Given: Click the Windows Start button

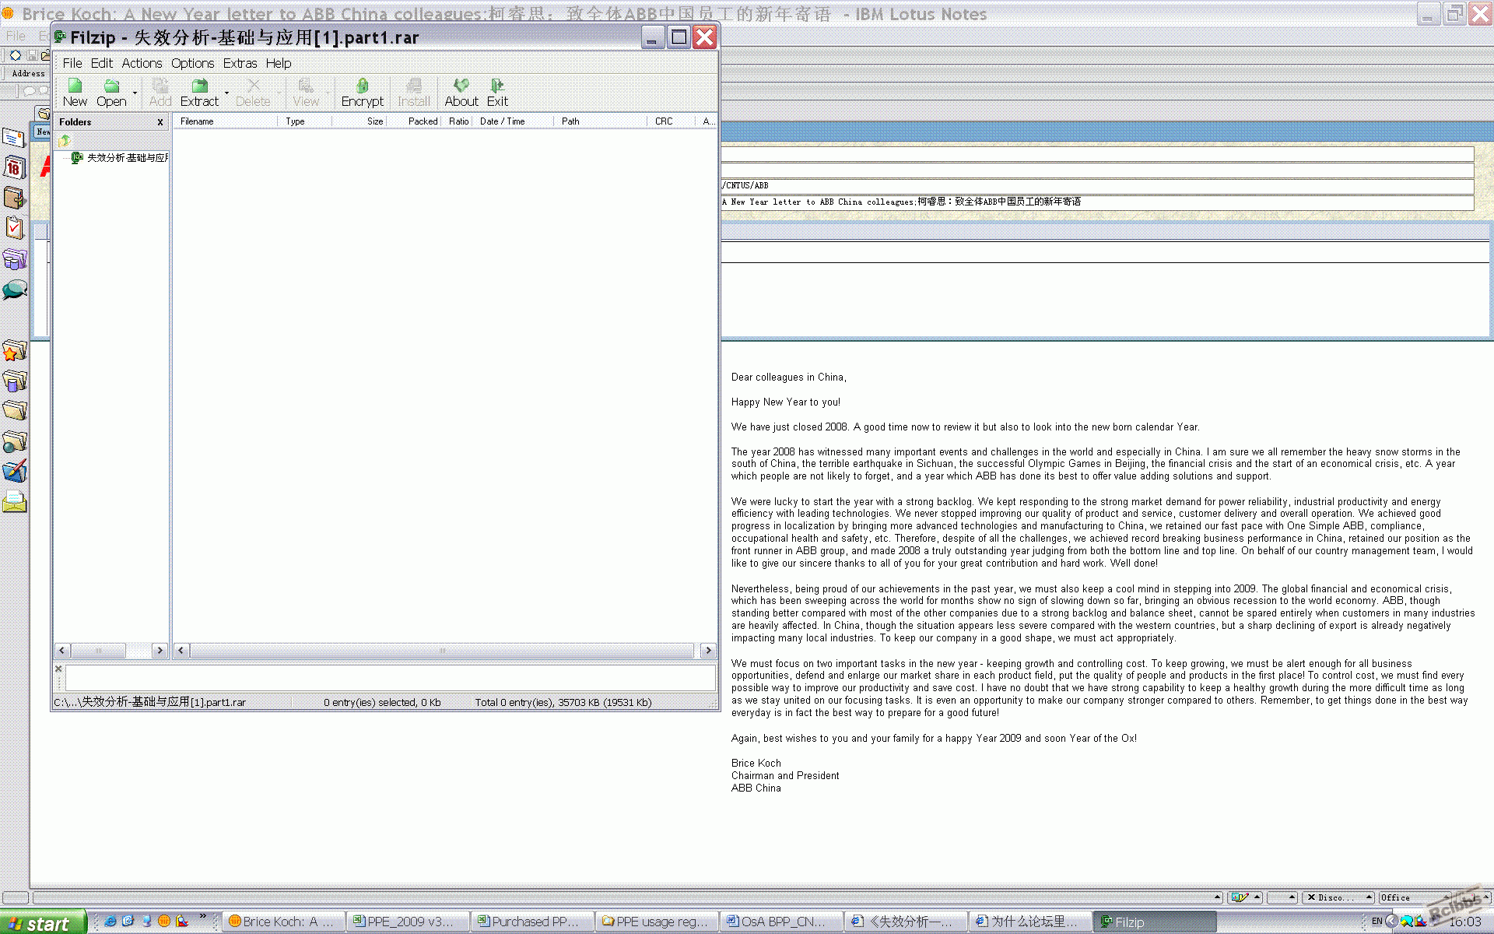Looking at the screenshot, I should (43, 922).
